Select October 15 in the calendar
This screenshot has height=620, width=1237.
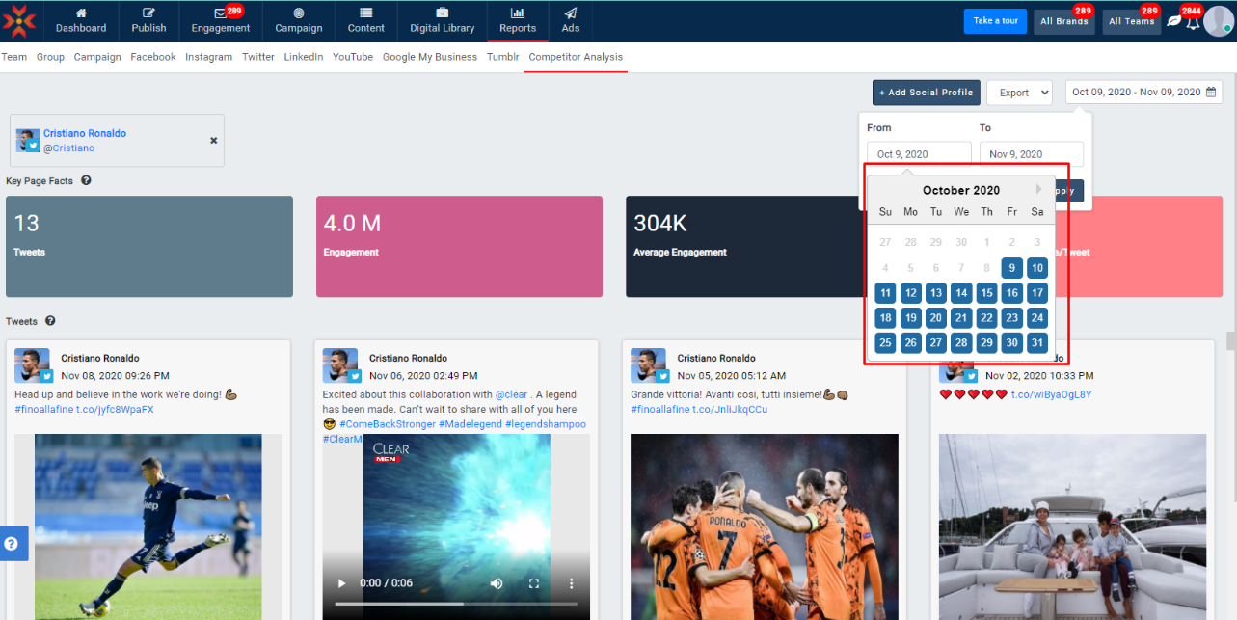[x=986, y=293]
